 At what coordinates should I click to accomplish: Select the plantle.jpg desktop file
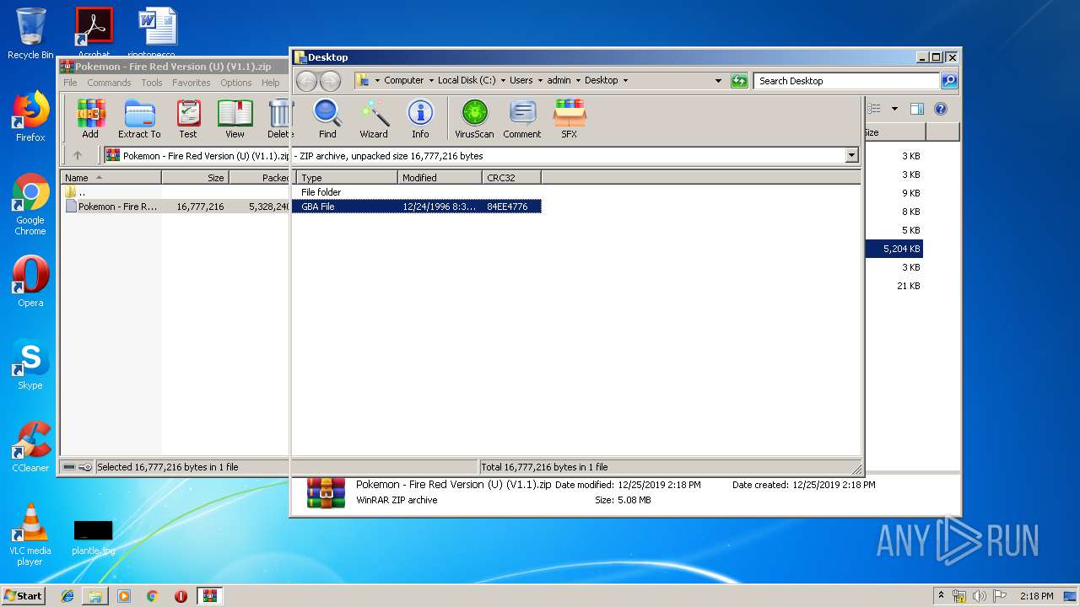pos(93,537)
